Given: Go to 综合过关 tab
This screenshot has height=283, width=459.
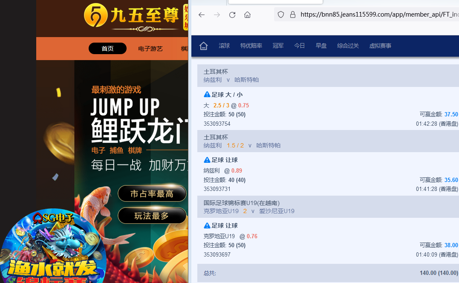Looking at the screenshot, I should [x=348, y=46].
